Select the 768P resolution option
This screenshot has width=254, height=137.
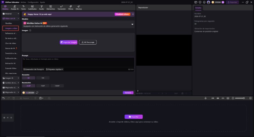tap(43, 86)
